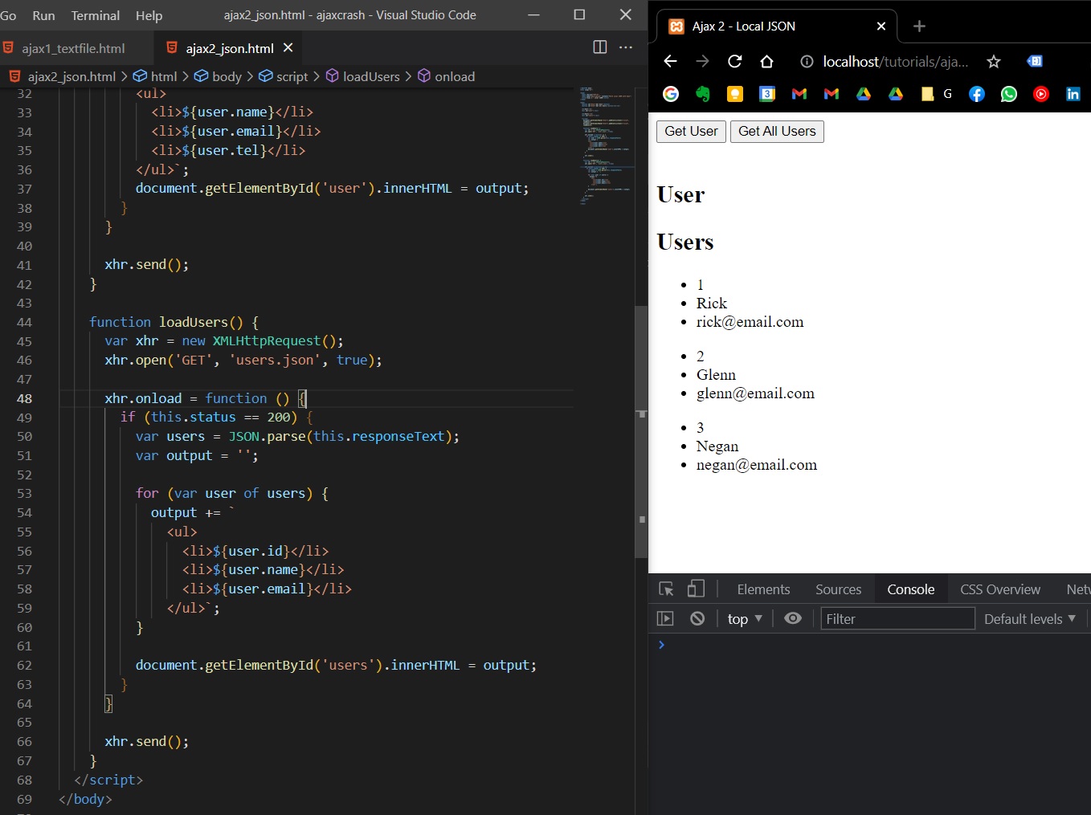Click 'rick@email.com' in the users list
1091x815 pixels.
(750, 322)
